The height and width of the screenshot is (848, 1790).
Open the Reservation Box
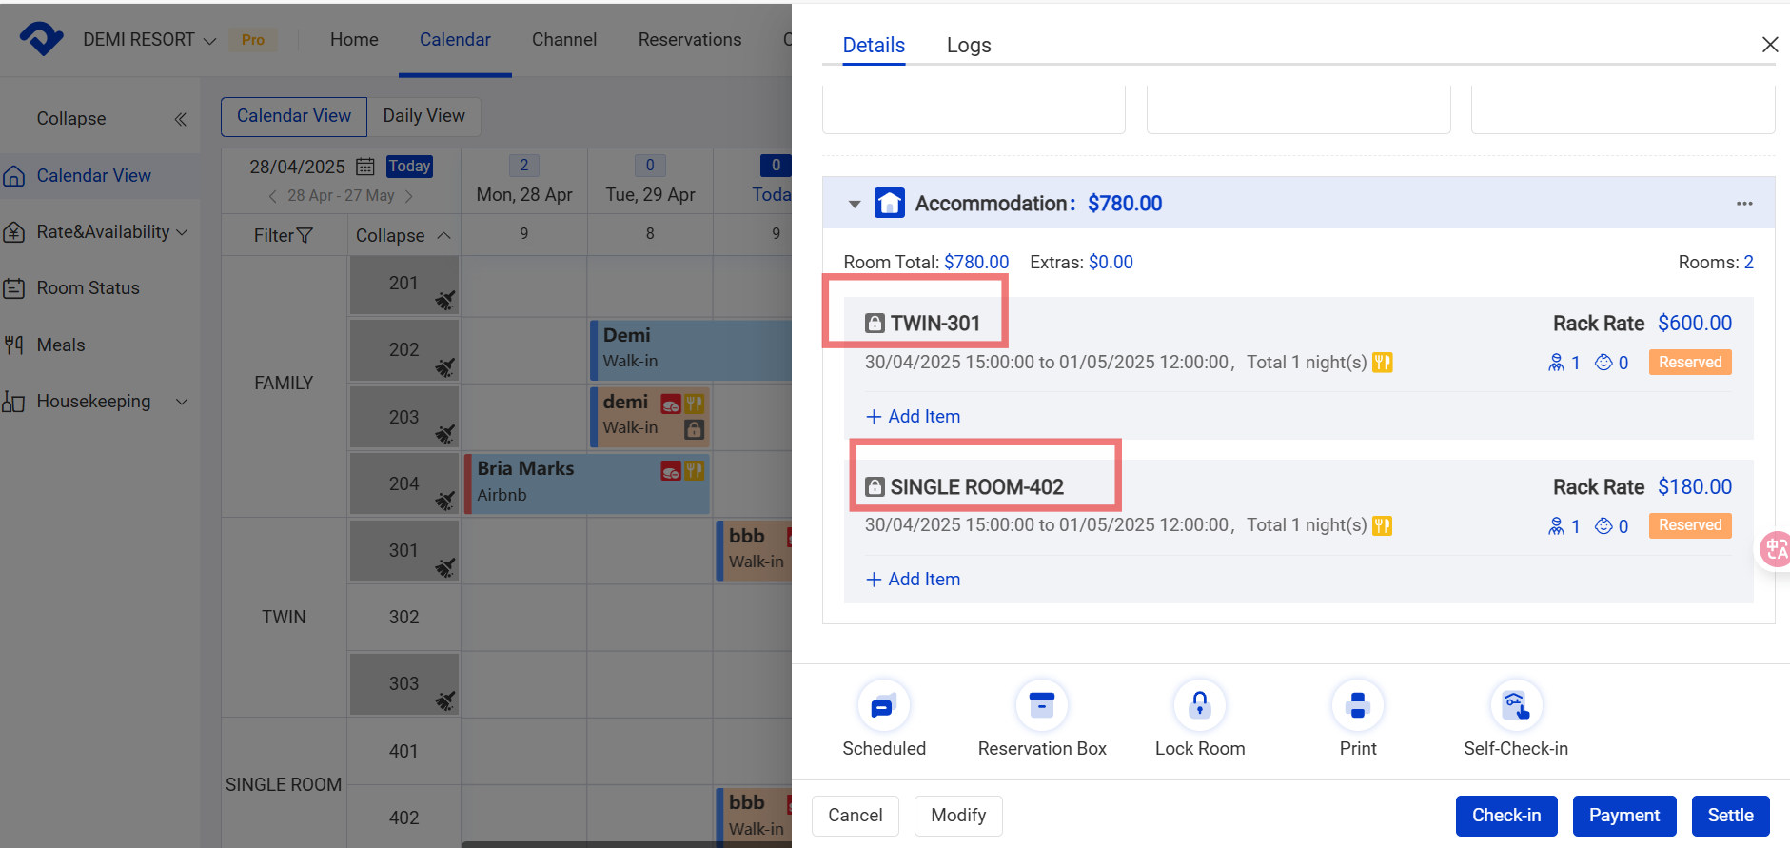click(x=1041, y=706)
